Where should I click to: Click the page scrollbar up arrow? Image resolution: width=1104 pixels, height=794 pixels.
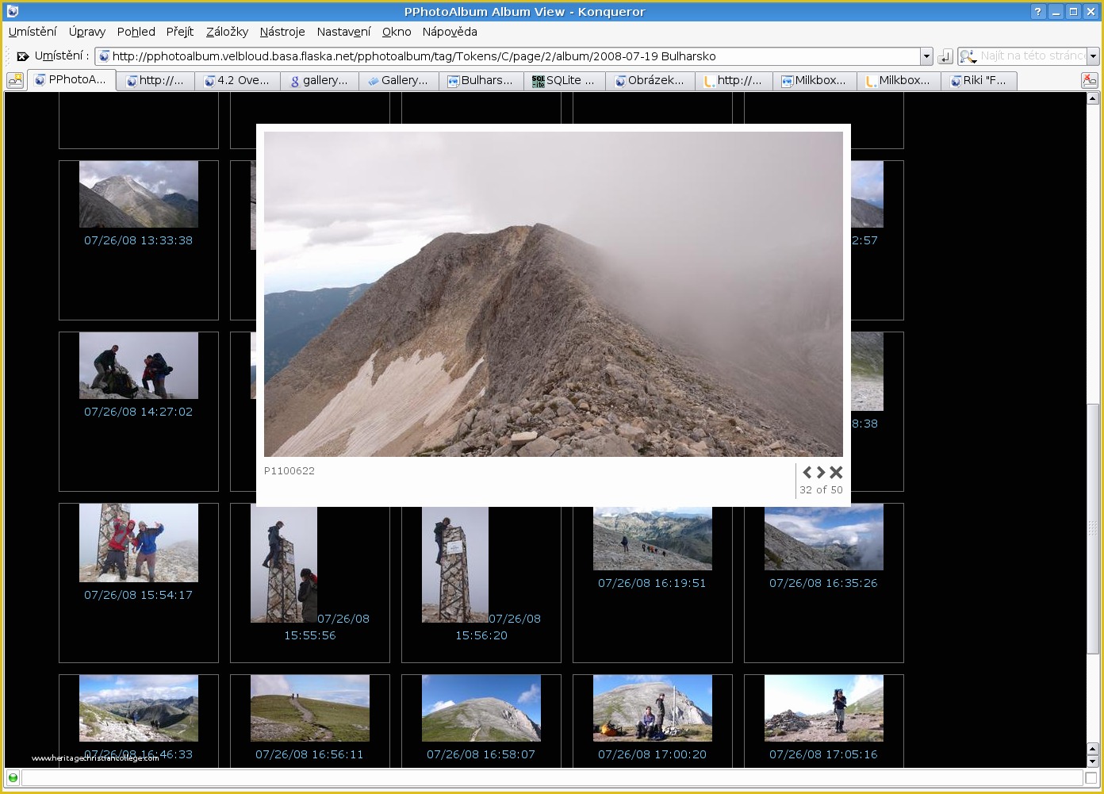[x=1092, y=99]
